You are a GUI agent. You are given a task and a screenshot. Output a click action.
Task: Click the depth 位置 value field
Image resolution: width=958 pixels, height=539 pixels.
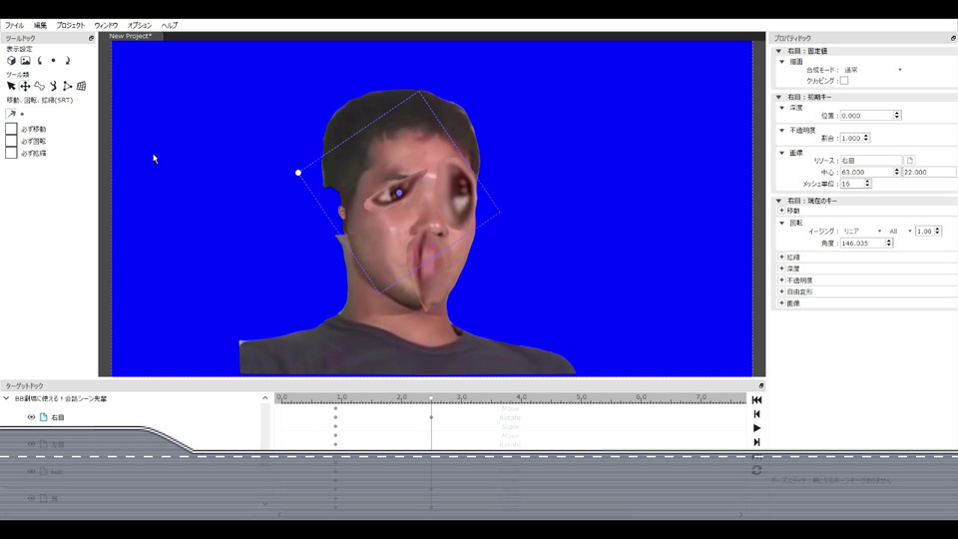pos(870,115)
